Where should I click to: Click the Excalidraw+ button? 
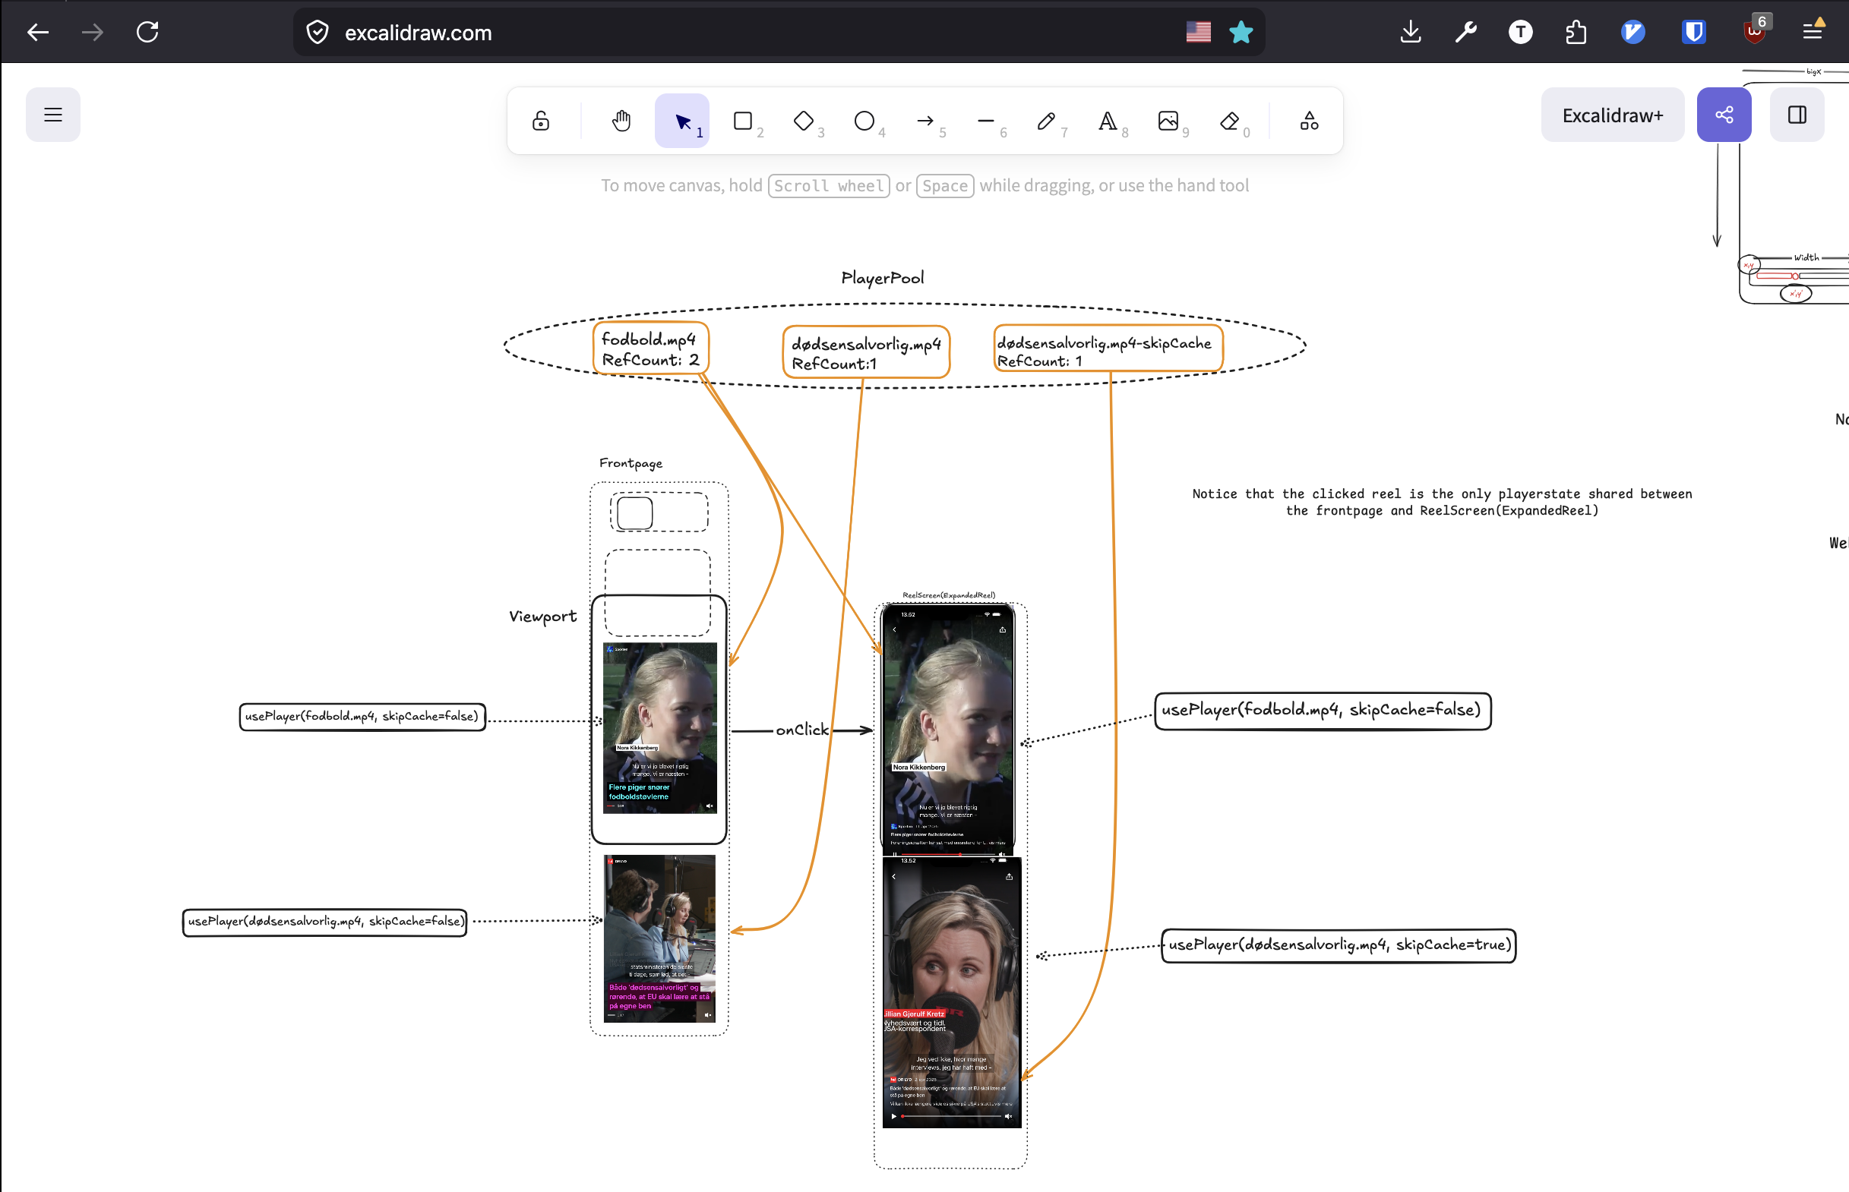point(1612,114)
